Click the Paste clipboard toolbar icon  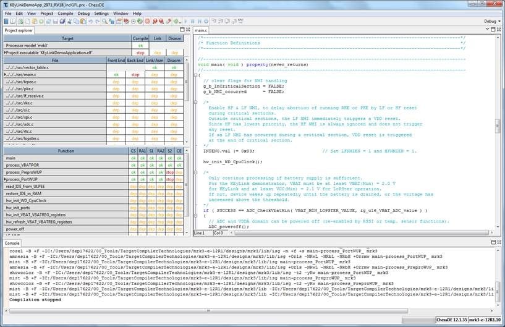[x=82, y=21]
